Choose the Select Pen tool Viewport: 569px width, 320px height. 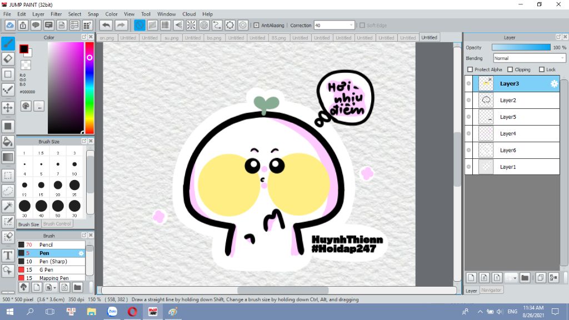8,222
